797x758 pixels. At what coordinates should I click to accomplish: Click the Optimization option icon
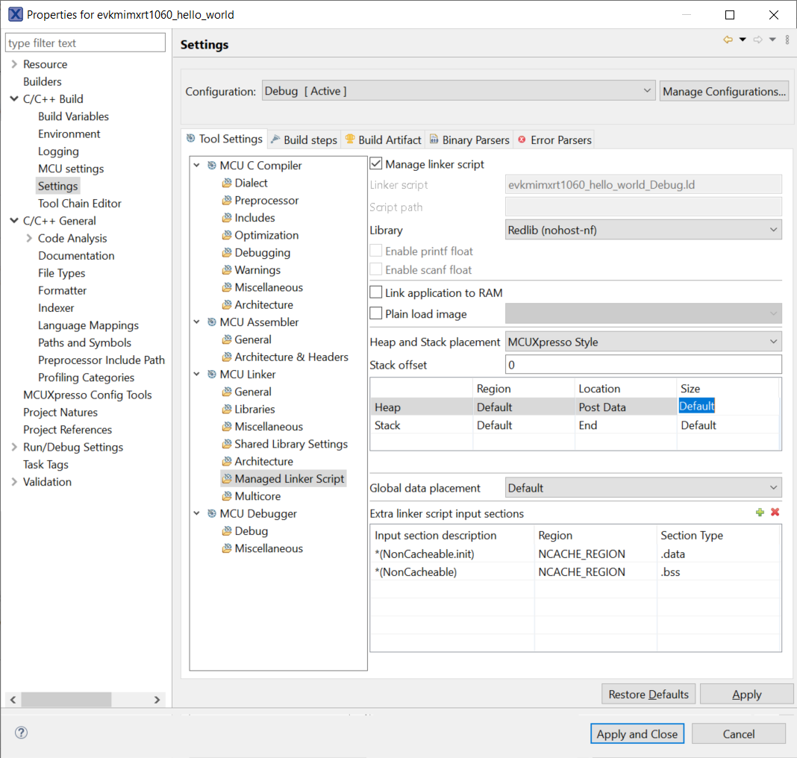coord(227,235)
